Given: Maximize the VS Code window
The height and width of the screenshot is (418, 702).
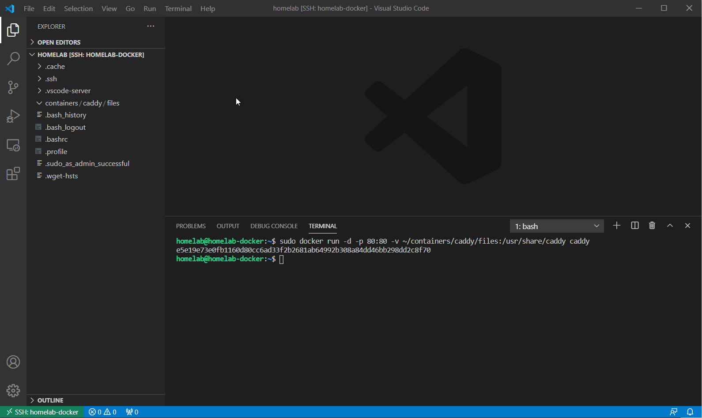Looking at the screenshot, I should tap(664, 8).
